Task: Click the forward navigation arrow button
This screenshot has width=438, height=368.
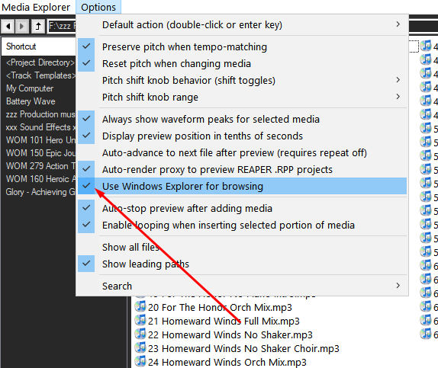Action: 22,27
